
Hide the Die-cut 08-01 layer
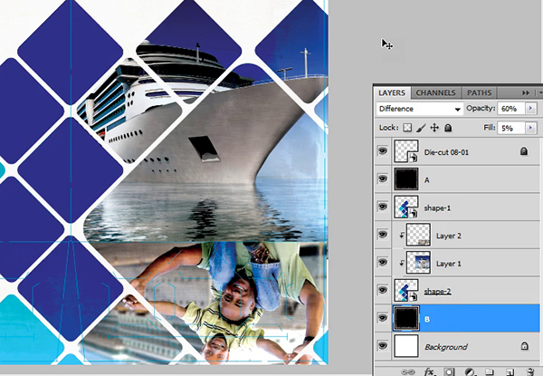[x=383, y=152]
